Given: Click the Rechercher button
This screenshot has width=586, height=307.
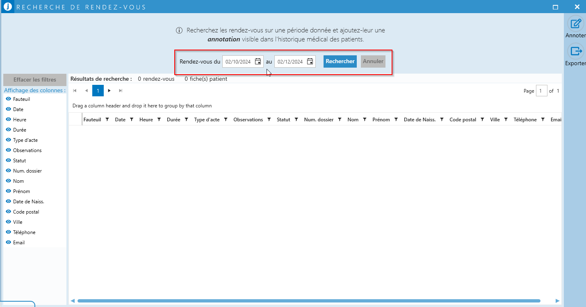Looking at the screenshot, I should click(340, 61).
